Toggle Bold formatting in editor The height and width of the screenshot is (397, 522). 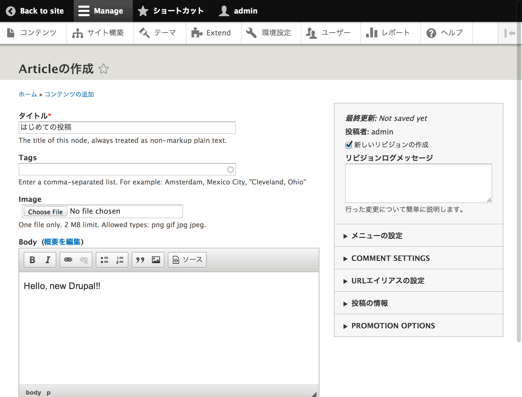32,260
